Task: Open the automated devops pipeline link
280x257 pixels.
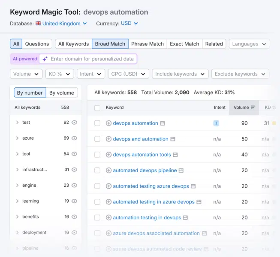Action: tap(145, 170)
